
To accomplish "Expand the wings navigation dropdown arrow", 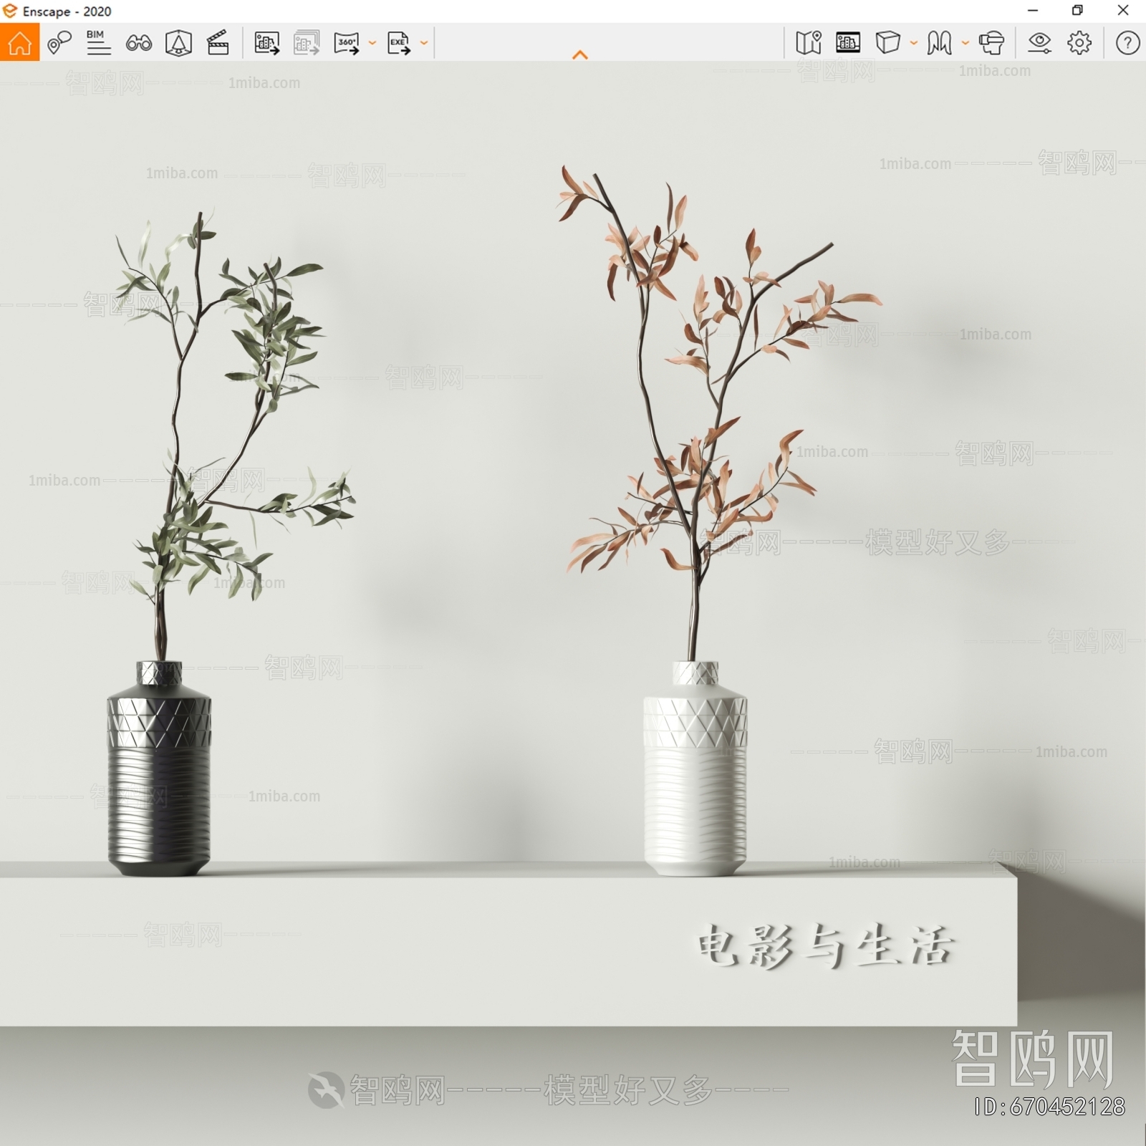I will 966,43.
